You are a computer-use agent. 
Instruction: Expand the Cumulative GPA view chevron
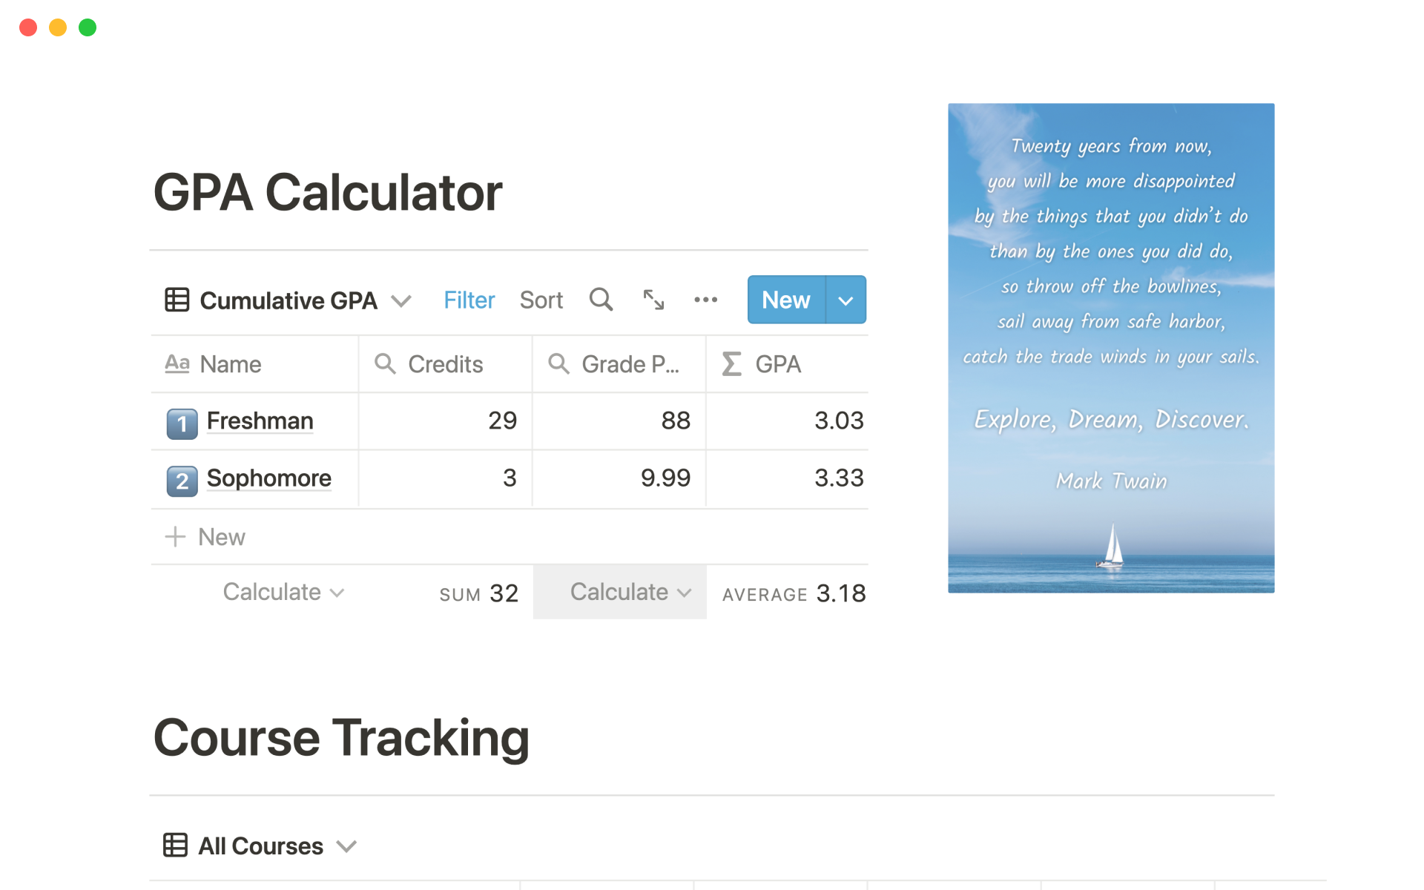[401, 301]
